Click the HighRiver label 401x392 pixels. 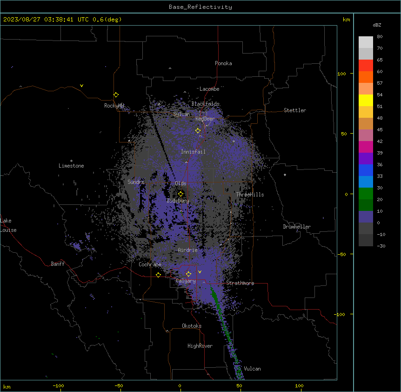click(200, 346)
